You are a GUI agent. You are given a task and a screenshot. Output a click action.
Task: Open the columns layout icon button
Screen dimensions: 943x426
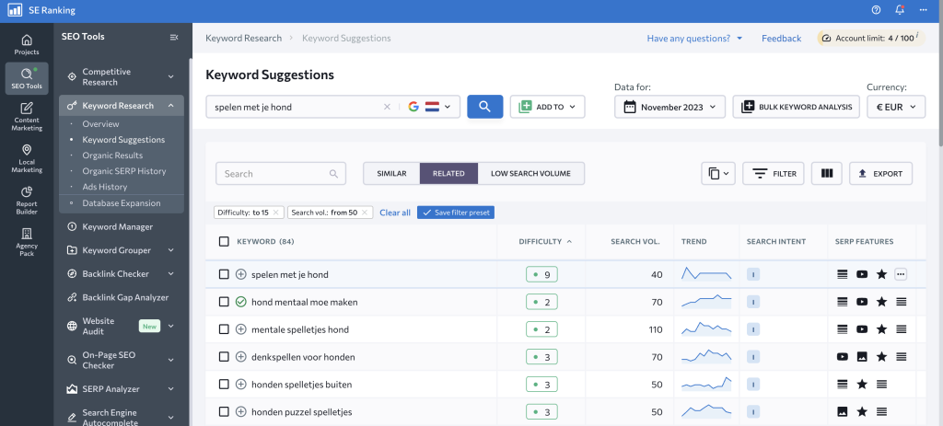826,173
